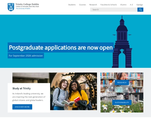The height and width of the screenshot is (121, 151).
Task: Click the As Ireland's leading university paragraph
Action: coord(29,97)
